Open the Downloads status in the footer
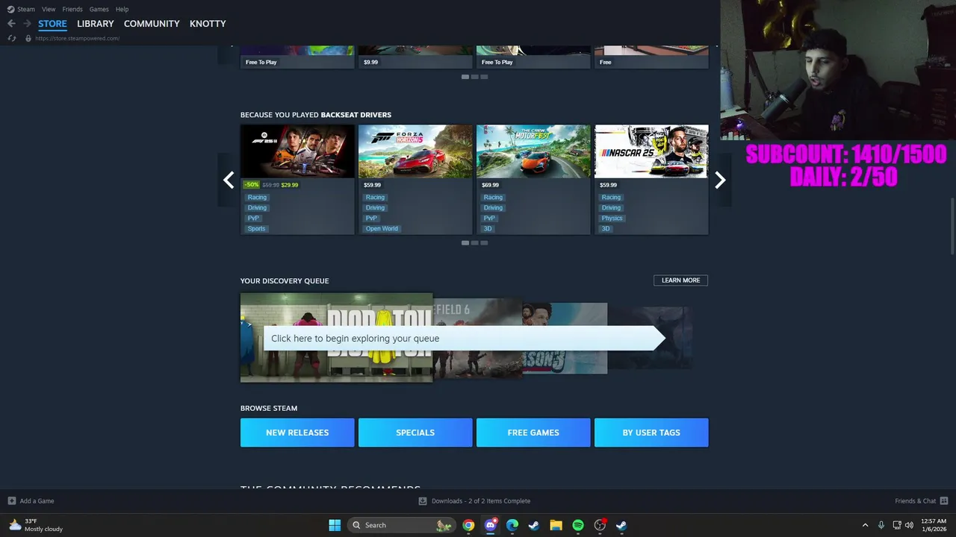956x537 pixels. (474, 500)
